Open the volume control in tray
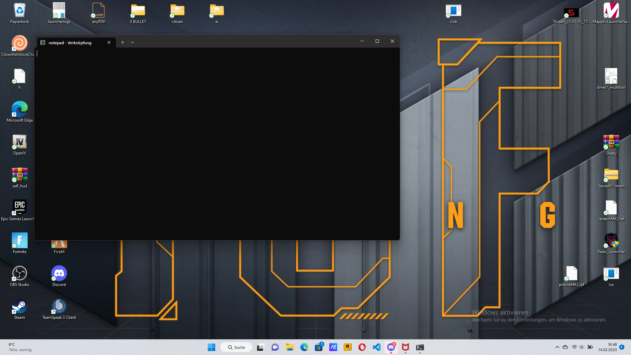This screenshot has width=631, height=355. [582, 347]
